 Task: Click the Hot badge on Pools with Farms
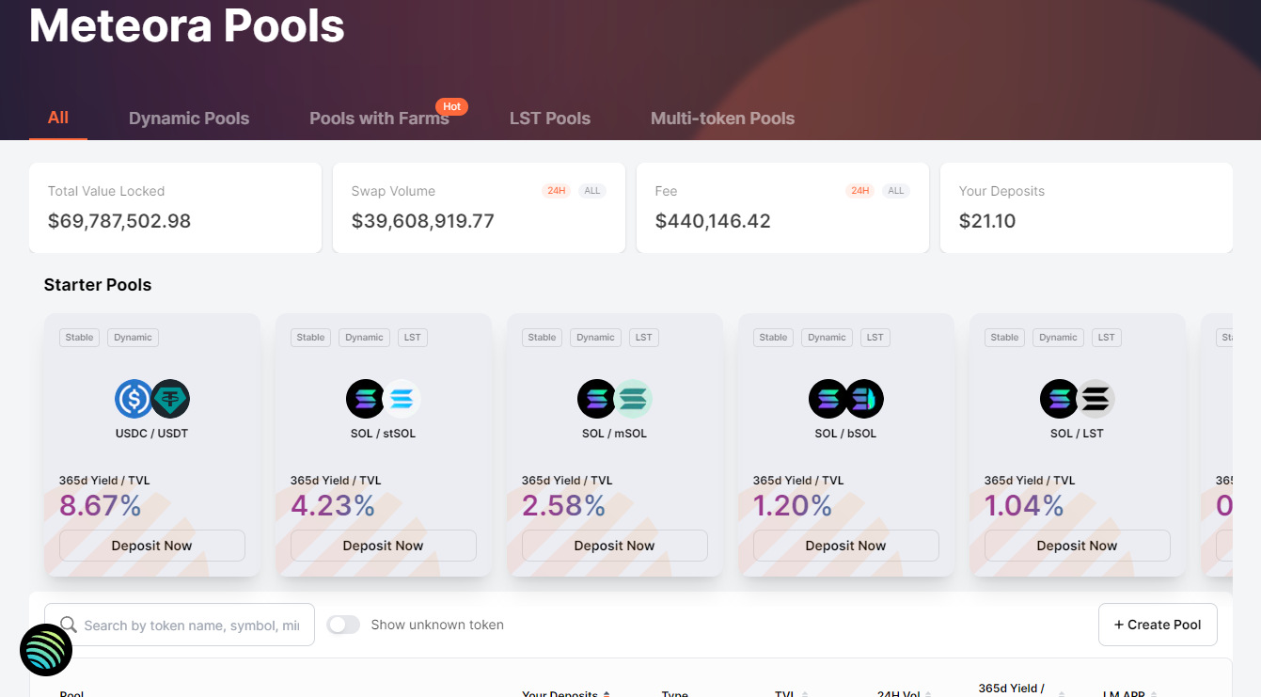tap(451, 106)
